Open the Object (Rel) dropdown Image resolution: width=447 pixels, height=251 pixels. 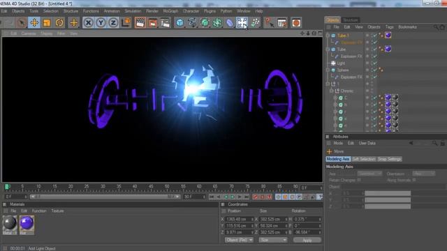pos(239,240)
